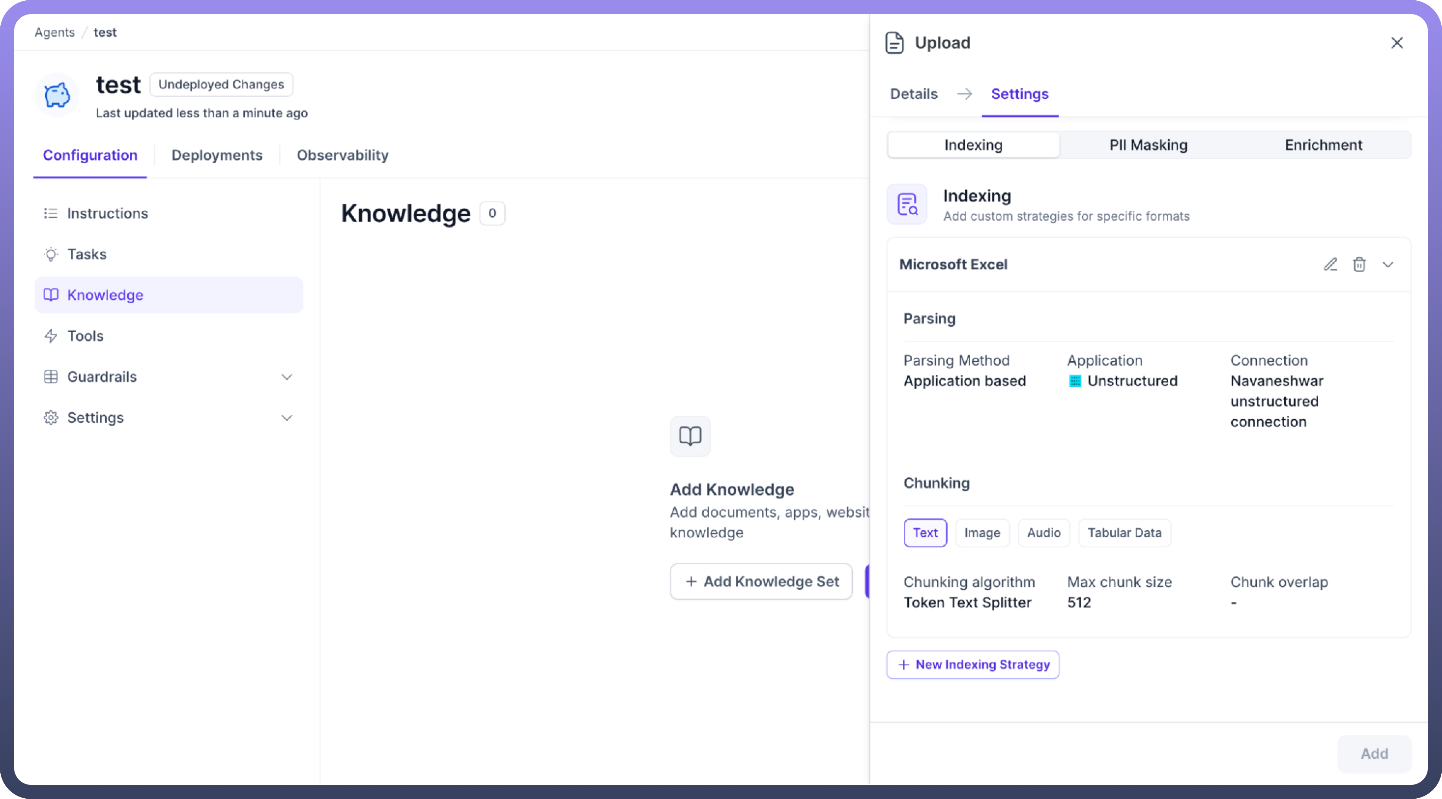Delete the Microsoft Excel strategy via trash icon
1442x799 pixels.
coord(1359,264)
